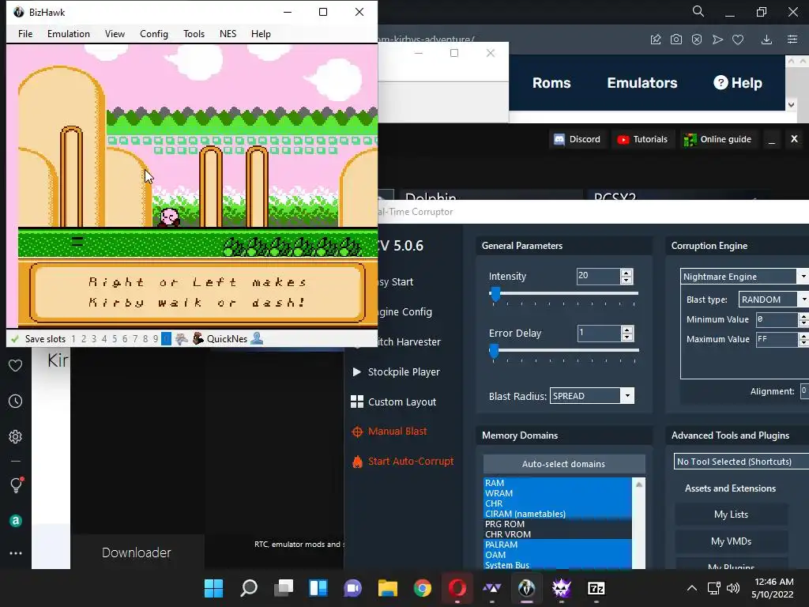The width and height of the screenshot is (809, 607).
Task: Select save slot 5 in BizHawk status bar
Action: click(115, 339)
